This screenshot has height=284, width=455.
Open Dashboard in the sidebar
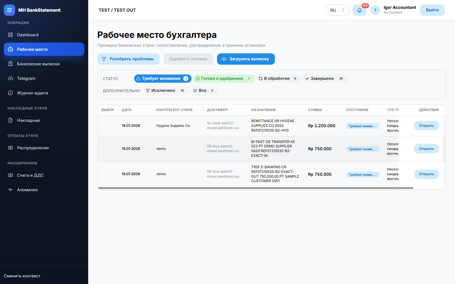click(x=44, y=35)
